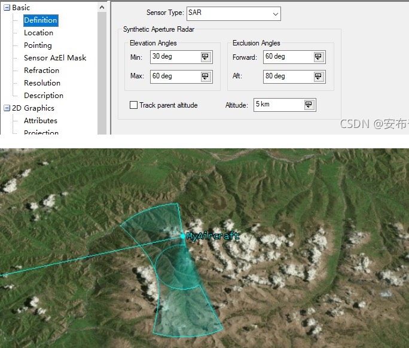Open the Projection page under 2D Graphics
Image resolution: width=409 pixels, height=348 pixels.
point(41,132)
